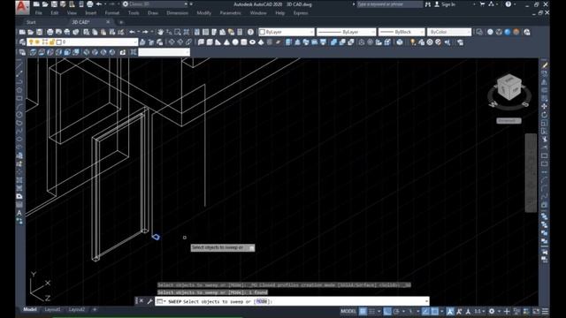Screen dimensions: 566x318
Task: Open the ByBlock lineweight dropdown
Action: coord(421,32)
